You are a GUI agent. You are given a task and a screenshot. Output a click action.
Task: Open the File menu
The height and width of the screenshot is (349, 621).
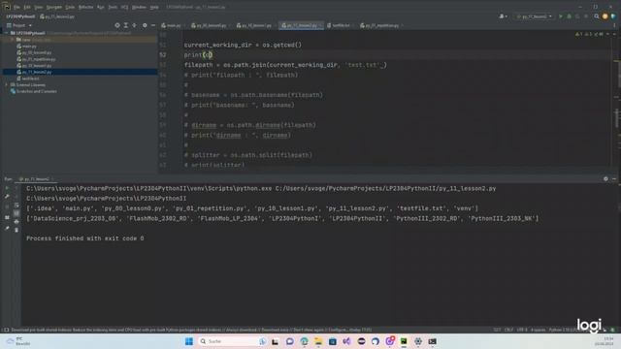[x=16, y=7]
